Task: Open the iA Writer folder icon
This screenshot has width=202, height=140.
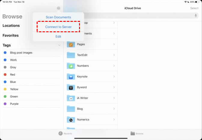Action: (71, 98)
